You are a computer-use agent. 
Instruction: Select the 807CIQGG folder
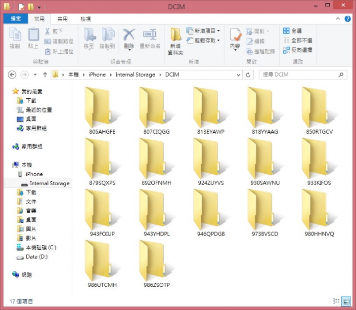[x=156, y=111]
